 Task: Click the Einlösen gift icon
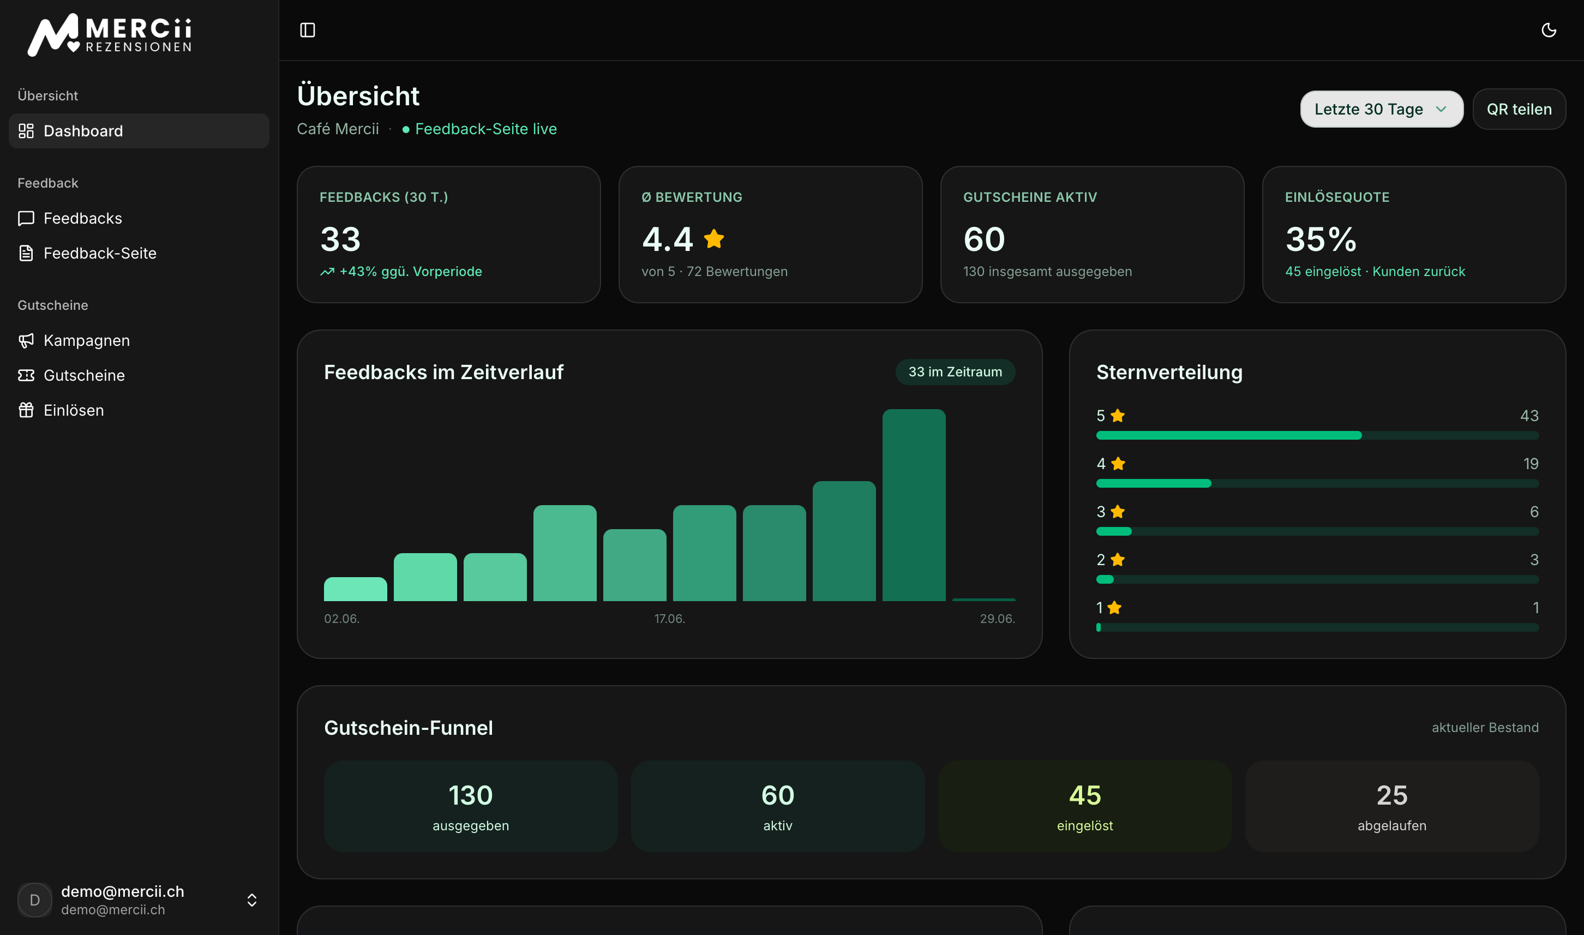[26, 410]
